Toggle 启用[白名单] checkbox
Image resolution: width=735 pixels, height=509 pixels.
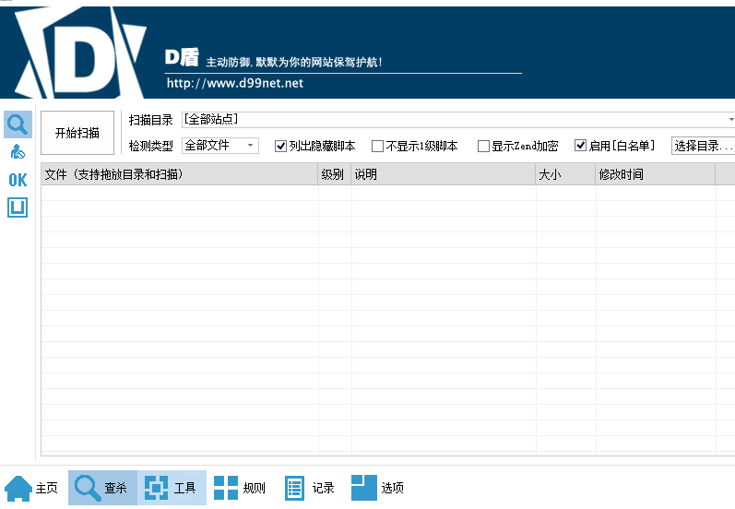pyautogui.click(x=581, y=146)
